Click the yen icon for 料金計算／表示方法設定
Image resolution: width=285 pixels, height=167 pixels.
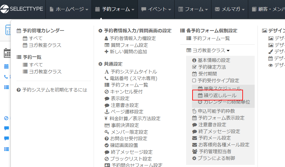(x=106, y=119)
